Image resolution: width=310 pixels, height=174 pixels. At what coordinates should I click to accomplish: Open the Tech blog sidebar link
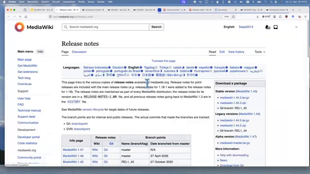(x=24, y=78)
